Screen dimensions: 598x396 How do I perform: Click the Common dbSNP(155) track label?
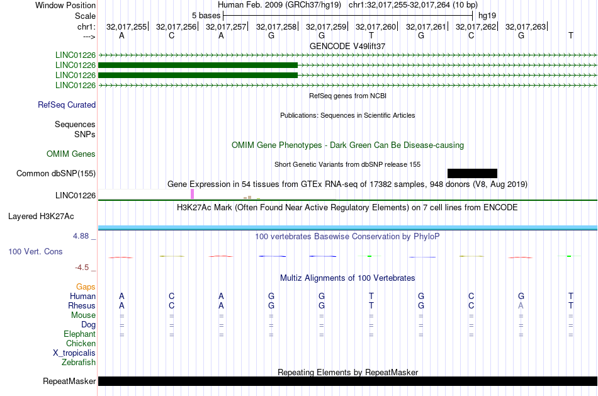pos(56,173)
